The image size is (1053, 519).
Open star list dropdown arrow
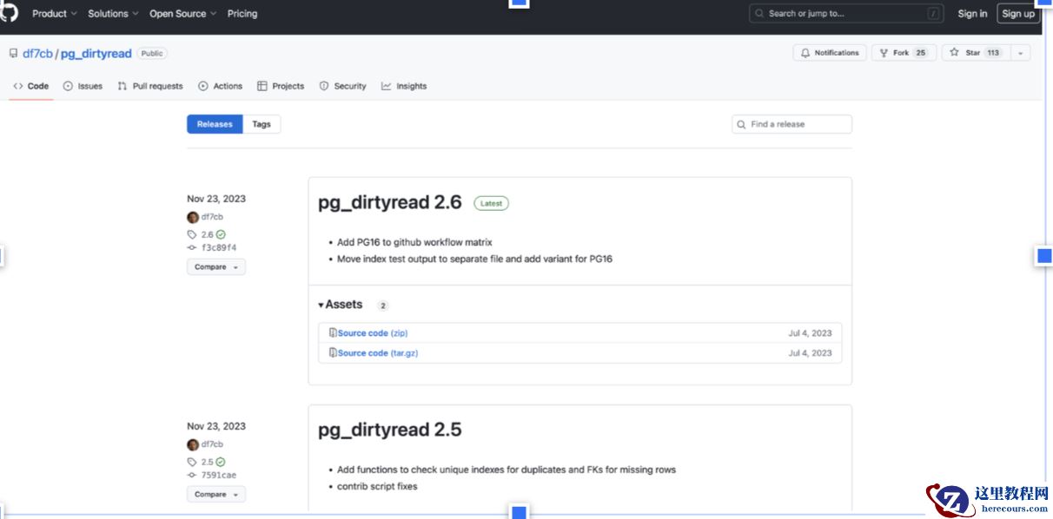pyautogui.click(x=1020, y=53)
